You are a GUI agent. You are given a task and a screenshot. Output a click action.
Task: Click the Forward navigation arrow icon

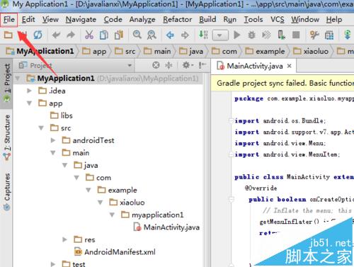pos(185,35)
